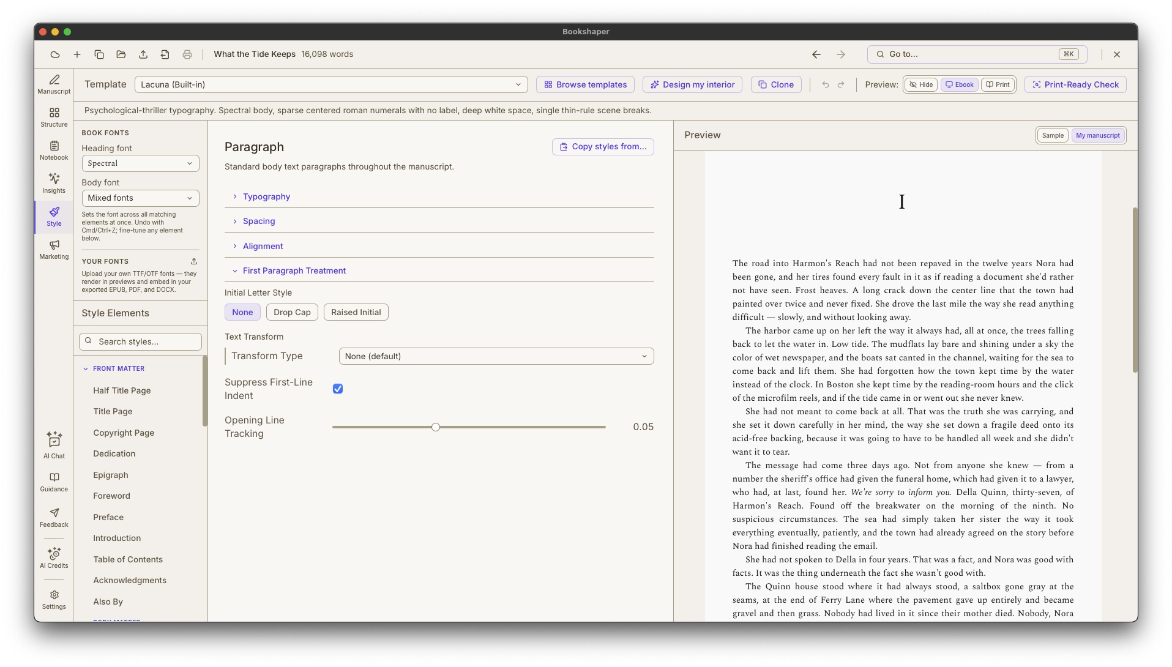Select Acknowledgments style element
1172x667 pixels.
pos(130,580)
